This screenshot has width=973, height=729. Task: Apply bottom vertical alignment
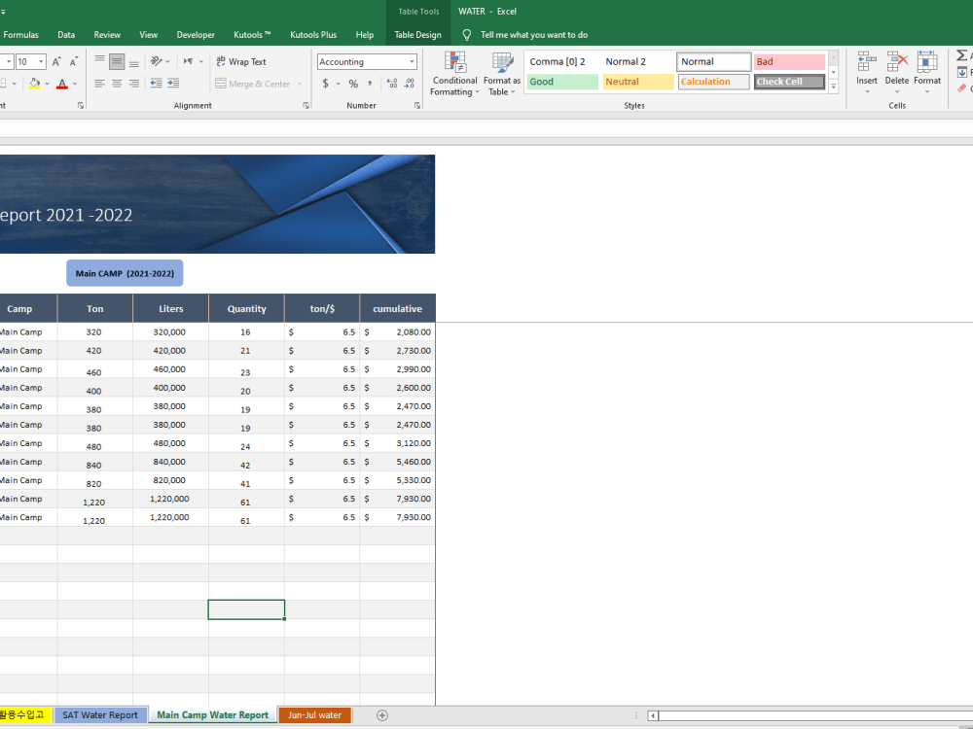[x=134, y=61]
